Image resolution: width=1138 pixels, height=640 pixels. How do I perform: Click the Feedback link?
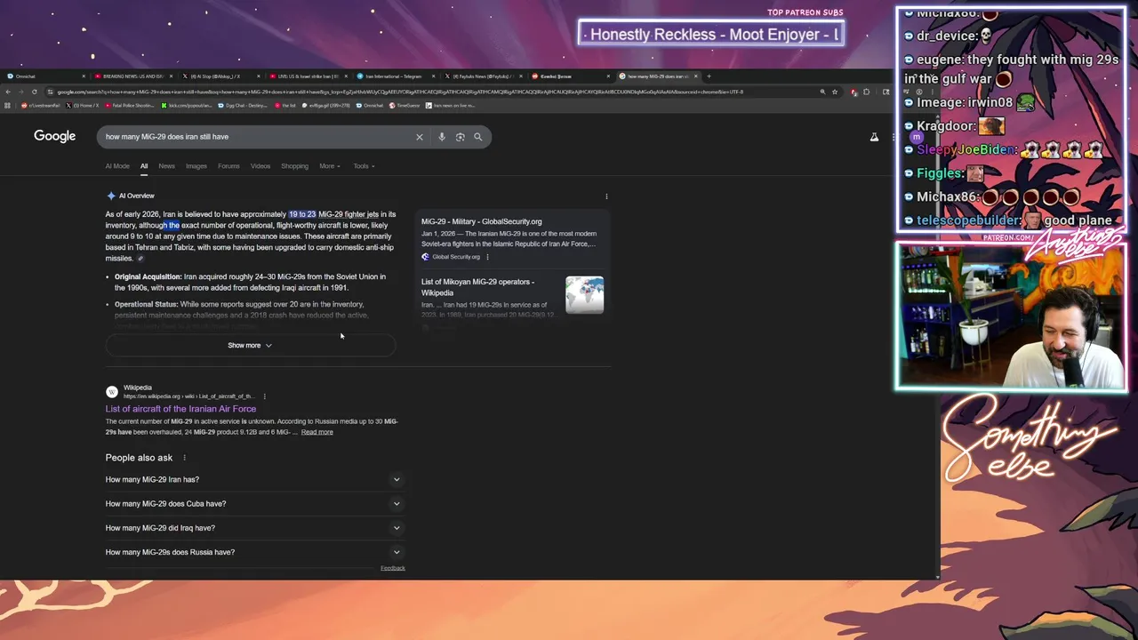click(x=393, y=568)
